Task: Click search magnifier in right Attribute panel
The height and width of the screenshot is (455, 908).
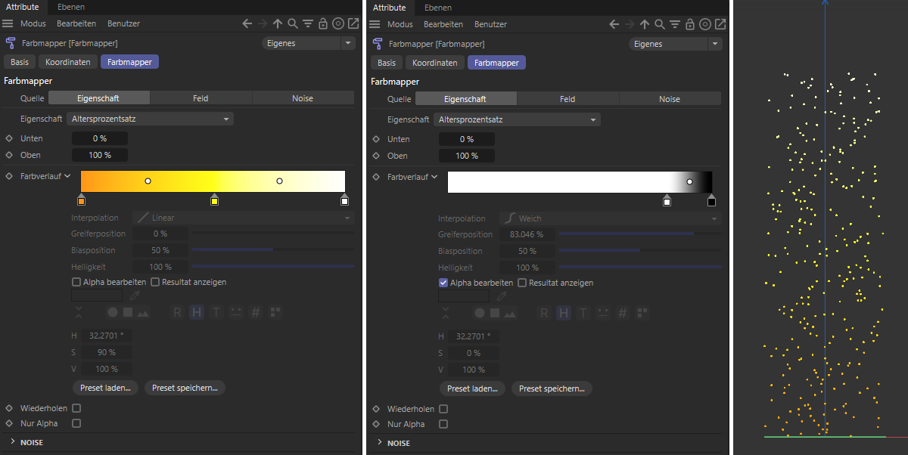Action: (x=661, y=24)
